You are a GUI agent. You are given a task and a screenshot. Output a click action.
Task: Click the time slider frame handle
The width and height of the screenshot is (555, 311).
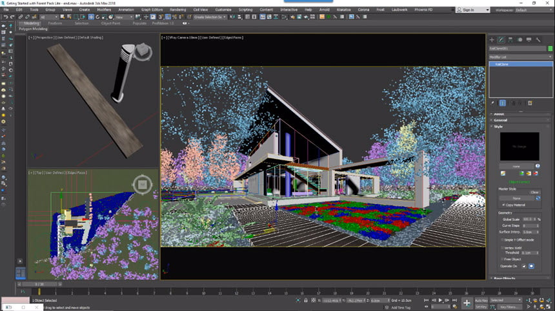39,284
